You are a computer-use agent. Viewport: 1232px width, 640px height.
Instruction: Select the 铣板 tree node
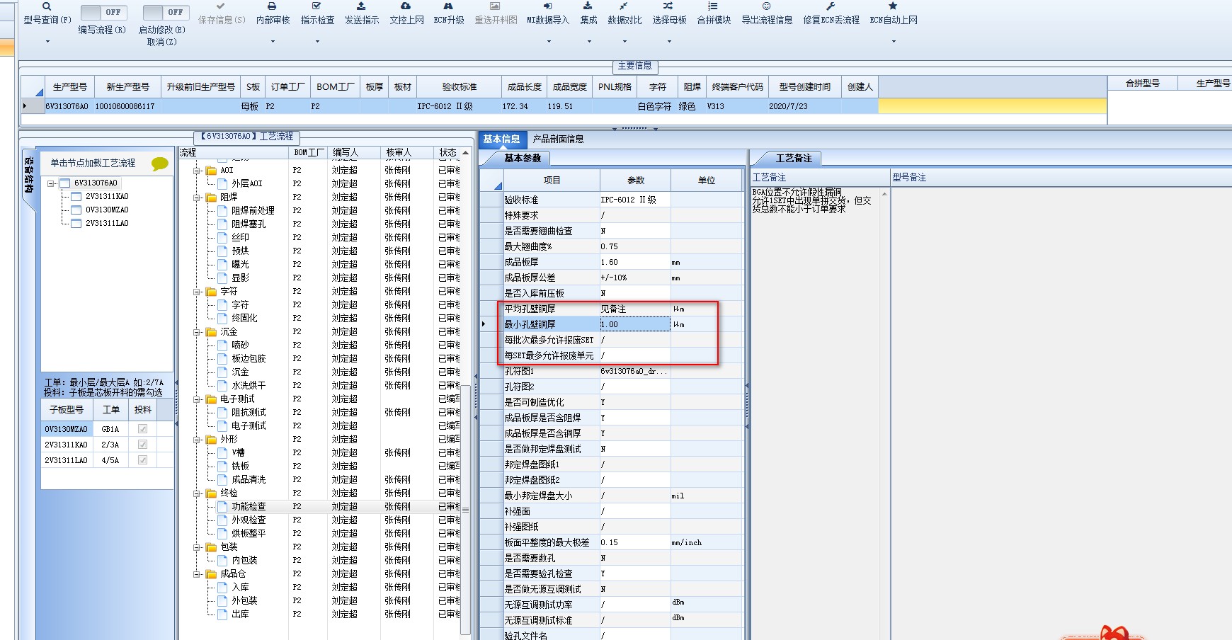coord(240,467)
